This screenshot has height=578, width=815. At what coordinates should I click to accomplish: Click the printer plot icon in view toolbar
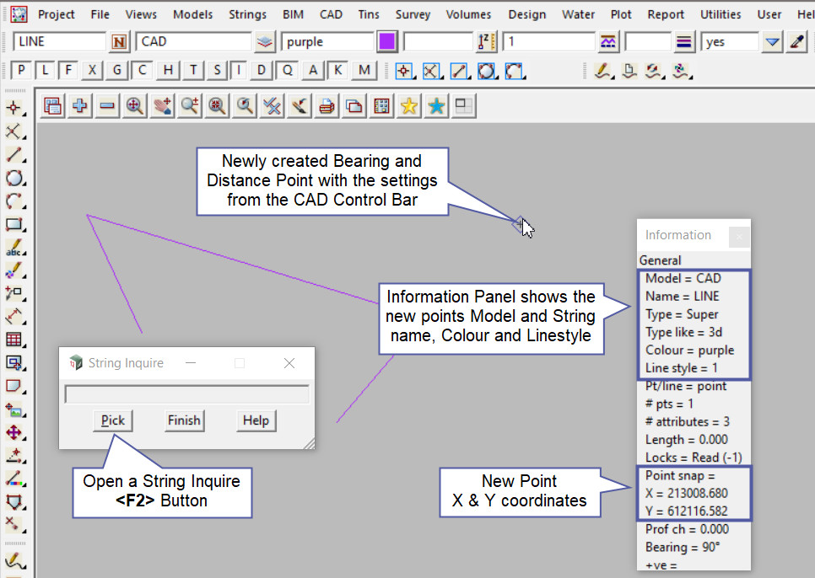(327, 105)
